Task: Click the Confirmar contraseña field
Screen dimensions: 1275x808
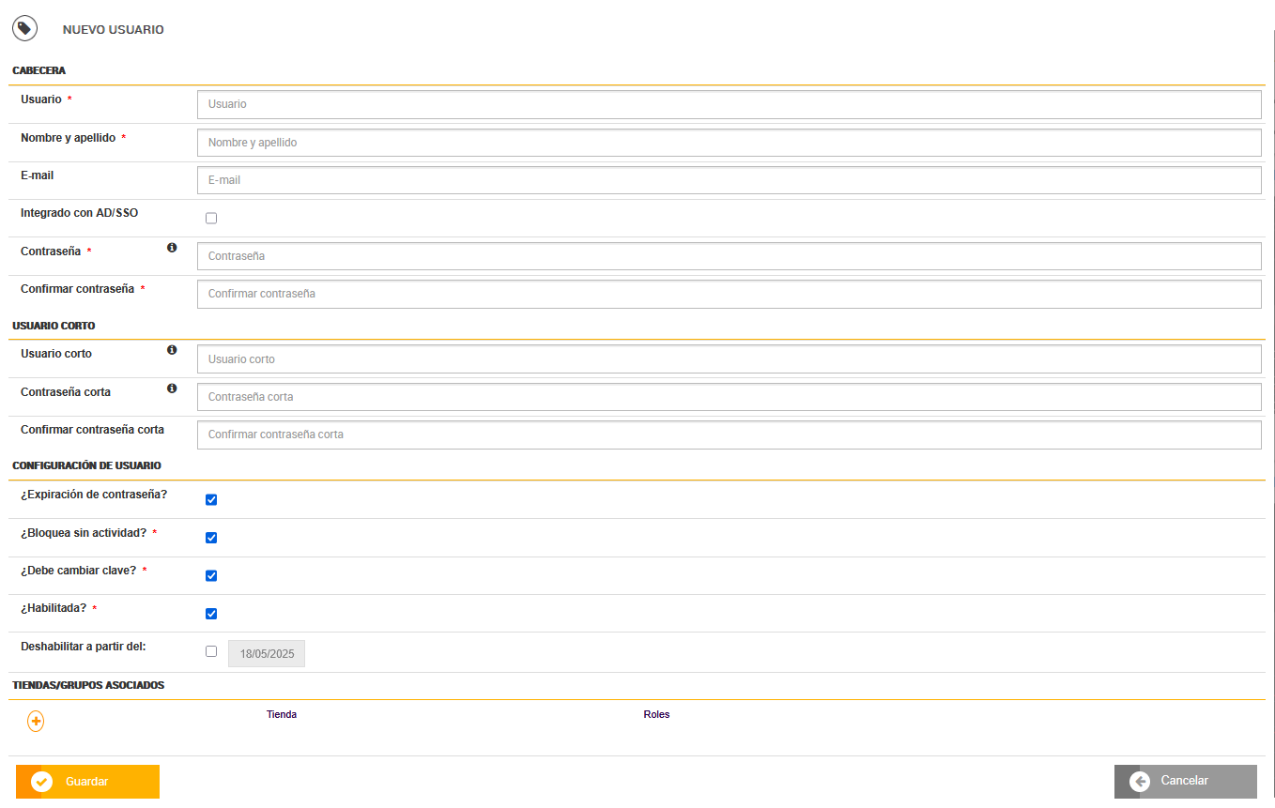Action: pyautogui.click(x=730, y=294)
